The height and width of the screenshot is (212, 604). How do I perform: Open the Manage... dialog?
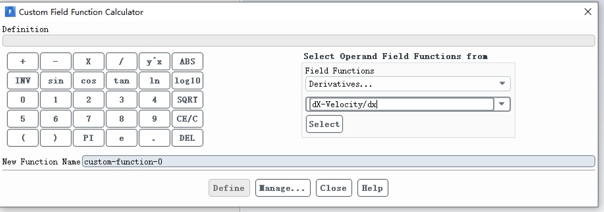(x=283, y=188)
